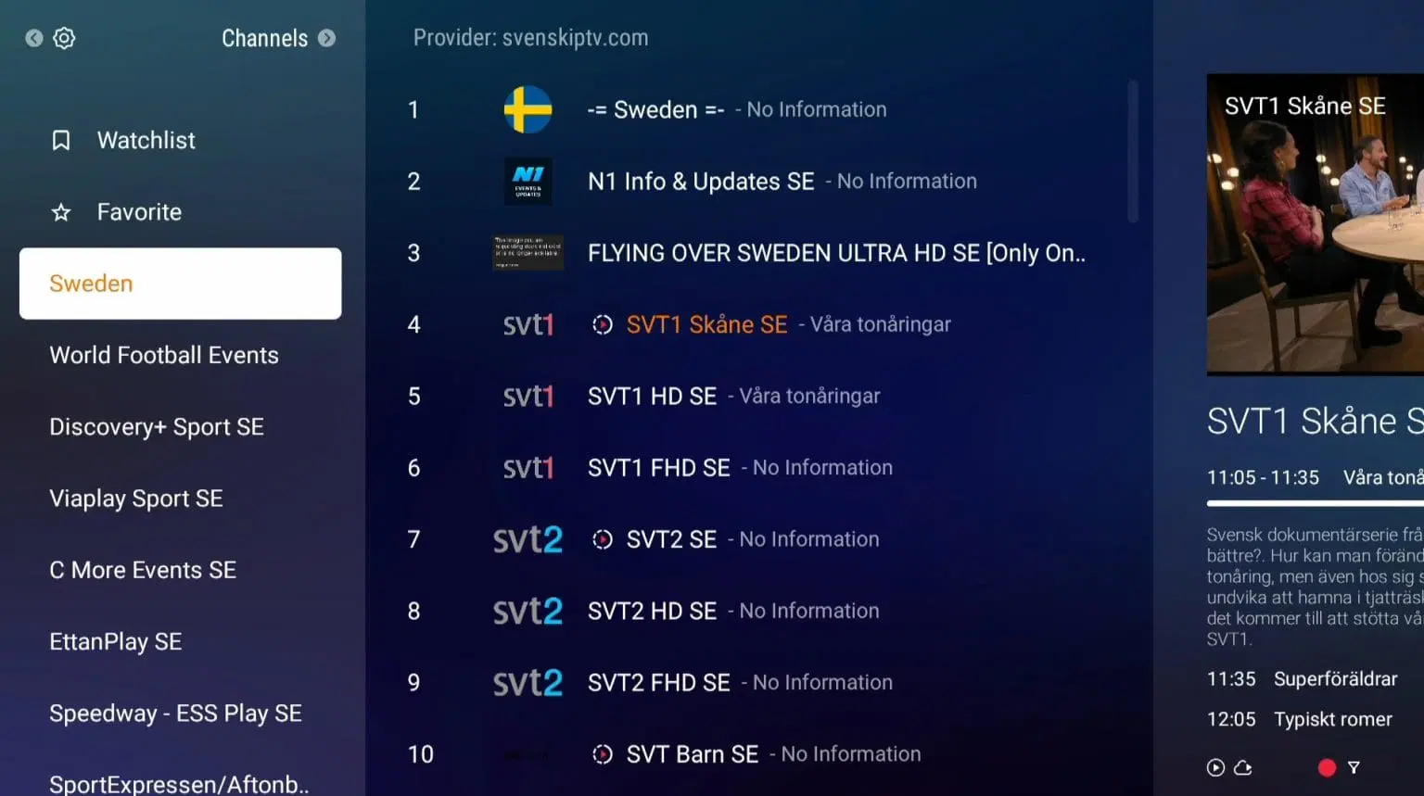The width and height of the screenshot is (1424, 796).
Task: Click the channel list scrollbar
Action: [x=1132, y=151]
